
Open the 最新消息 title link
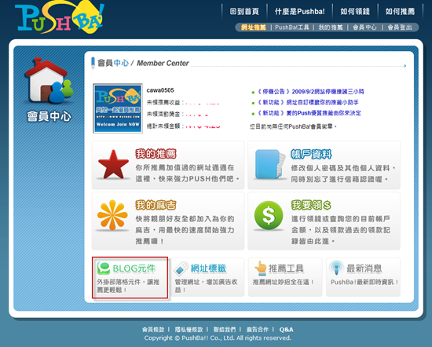(x=364, y=268)
